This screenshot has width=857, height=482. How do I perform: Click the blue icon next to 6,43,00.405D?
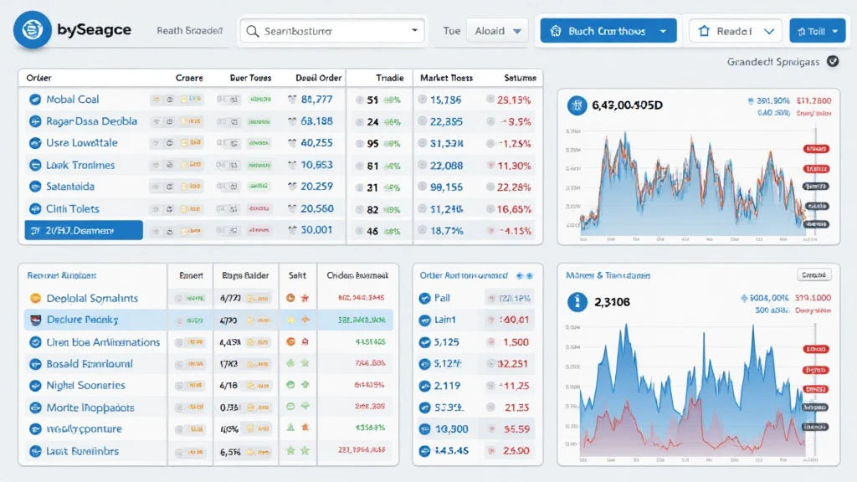[577, 105]
